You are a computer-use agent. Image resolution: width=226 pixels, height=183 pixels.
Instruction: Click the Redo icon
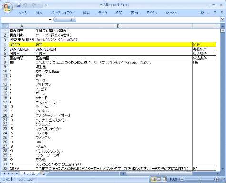pyautogui.click(x=34, y=5)
